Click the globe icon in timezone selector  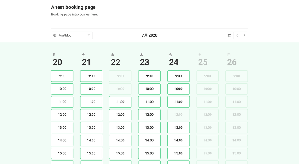click(55, 35)
